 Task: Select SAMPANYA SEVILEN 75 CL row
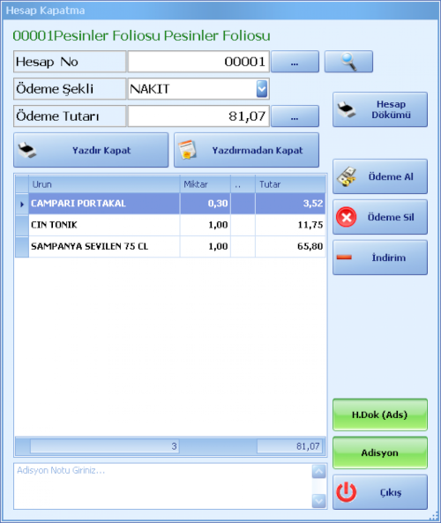click(x=170, y=246)
